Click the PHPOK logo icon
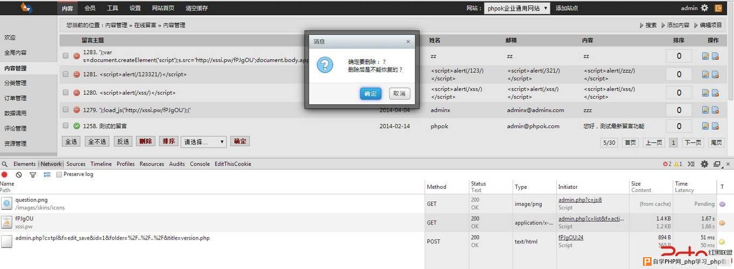Viewport: 734px width, 269px height. 27,8
